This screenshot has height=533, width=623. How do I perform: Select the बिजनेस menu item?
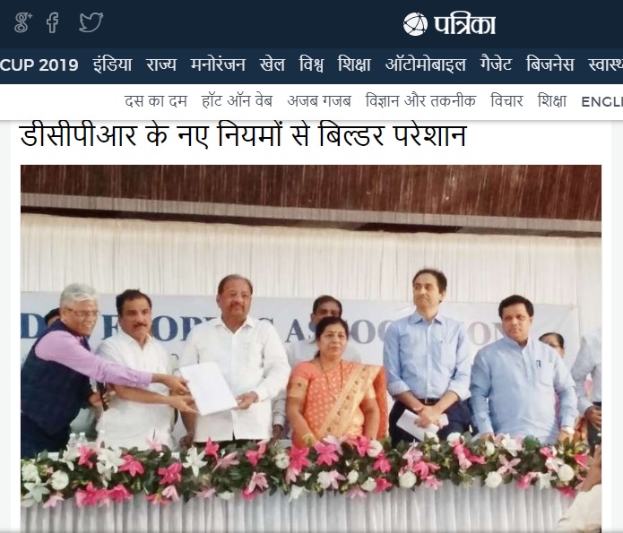coord(549,64)
